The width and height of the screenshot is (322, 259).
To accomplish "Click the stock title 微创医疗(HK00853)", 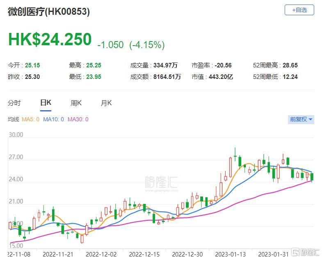I will point(49,12).
